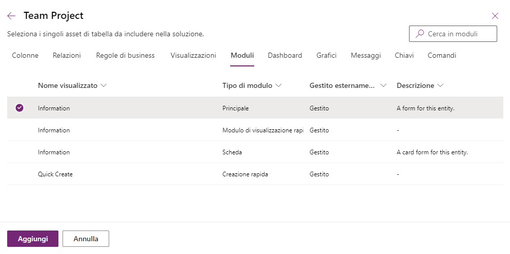Click the Annulla button

coord(86,239)
